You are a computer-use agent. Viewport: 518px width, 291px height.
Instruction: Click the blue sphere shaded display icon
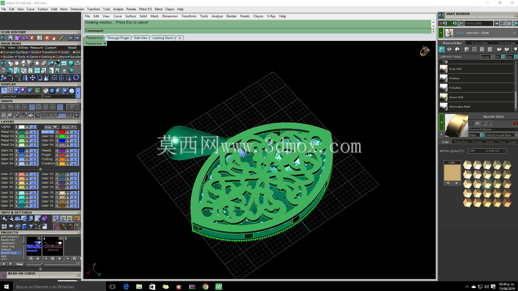(17, 90)
